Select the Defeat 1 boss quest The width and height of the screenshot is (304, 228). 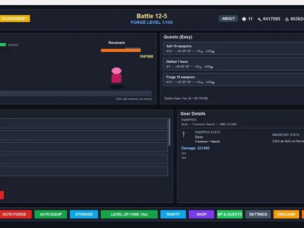tap(233, 64)
